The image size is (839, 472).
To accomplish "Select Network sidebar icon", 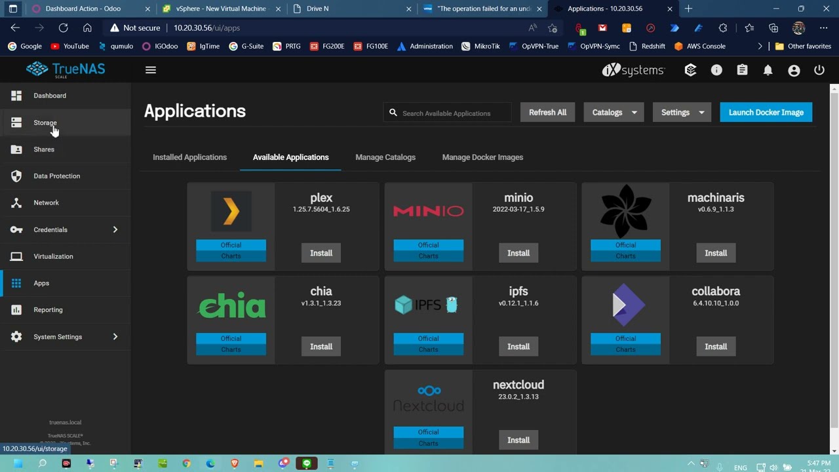I will (x=16, y=203).
